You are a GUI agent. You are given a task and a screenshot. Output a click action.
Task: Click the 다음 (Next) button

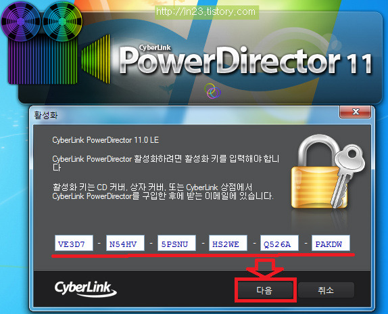(x=265, y=290)
